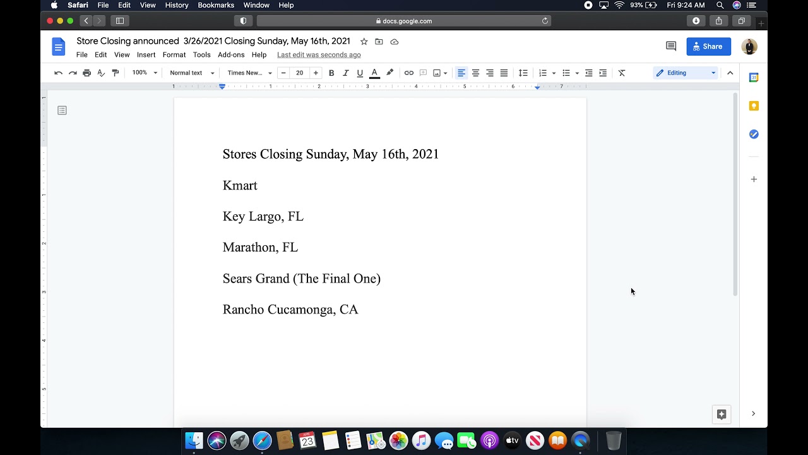Star the document
The height and width of the screenshot is (455, 808).
(x=364, y=42)
